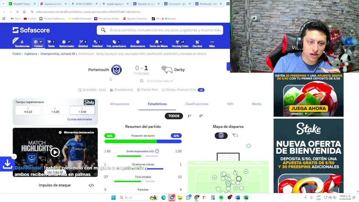Click the Sofascore logo
This screenshot has height=202, width=359.
[x=31, y=30]
